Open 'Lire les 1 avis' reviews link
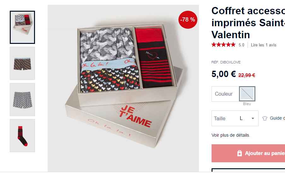 [264, 45]
